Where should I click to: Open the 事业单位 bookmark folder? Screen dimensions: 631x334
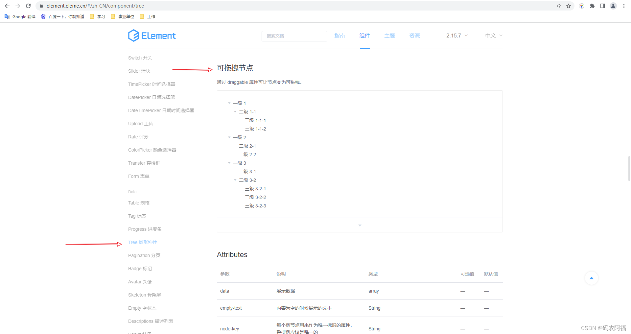(123, 16)
